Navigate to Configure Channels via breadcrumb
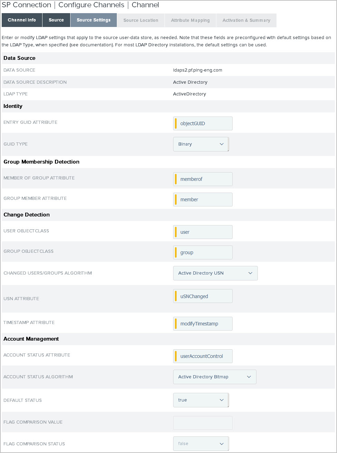This screenshot has width=337, height=453. (x=91, y=5)
